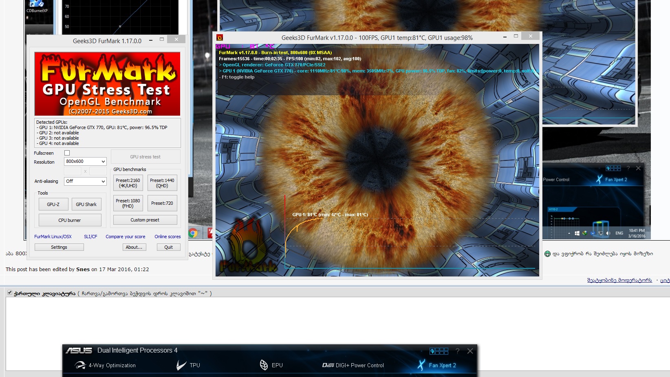Screen dimensions: 670x377
Task: Close the bottom Dual Intelligent Processors panel
Action: tap(470, 351)
